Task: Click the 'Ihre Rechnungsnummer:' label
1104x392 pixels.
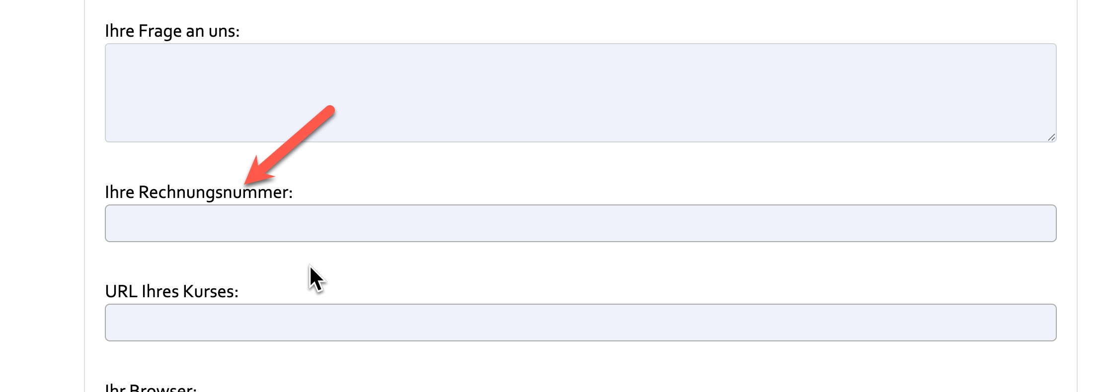Action: pyautogui.click(x=198, y=193)
